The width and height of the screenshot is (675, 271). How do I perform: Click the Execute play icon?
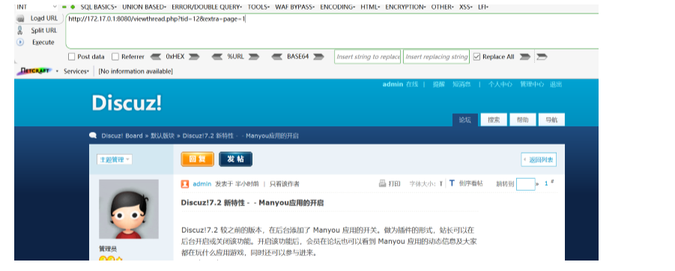(19, 42)
